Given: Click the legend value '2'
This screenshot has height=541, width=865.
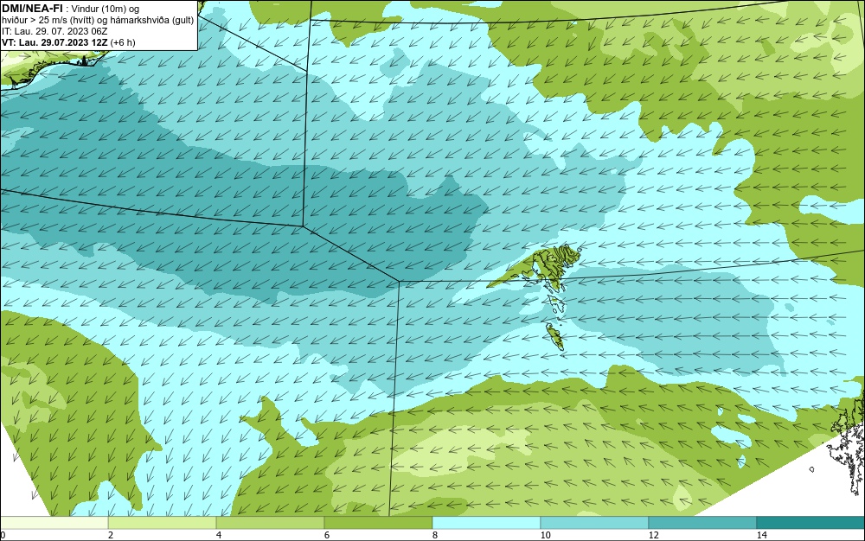Looking at the screenshot, I should pos(111,535).
